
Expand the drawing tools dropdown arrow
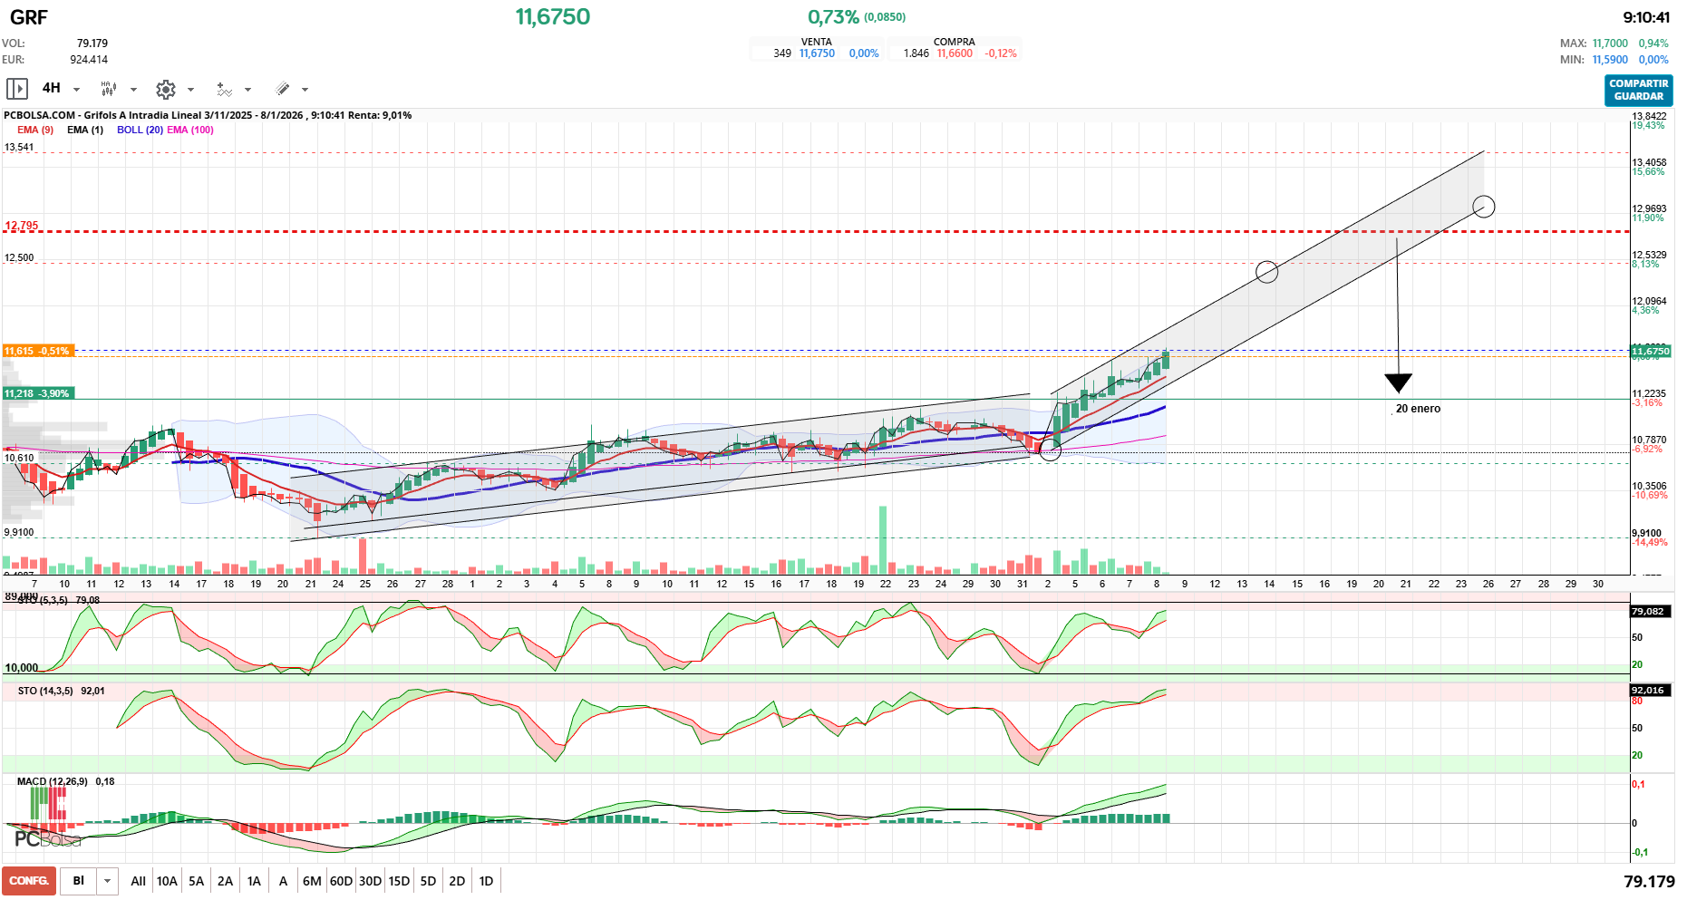(x=305, y=90)
